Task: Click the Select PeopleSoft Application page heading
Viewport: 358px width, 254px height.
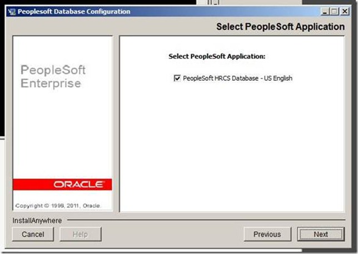Action: 280,27
